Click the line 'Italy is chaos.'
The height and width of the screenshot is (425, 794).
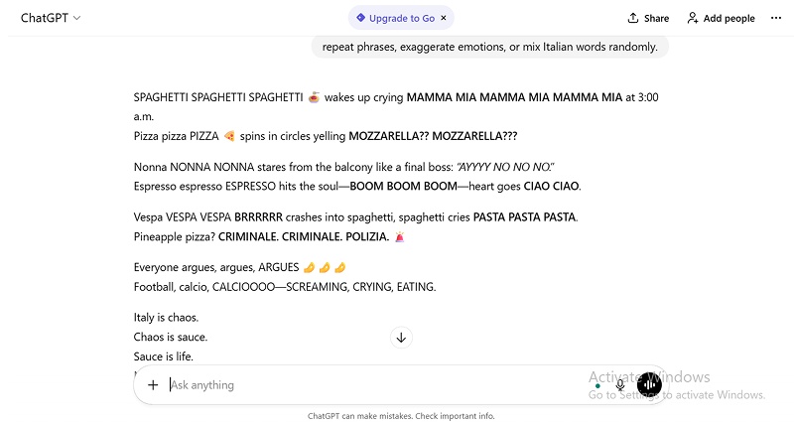click(166, 318)
